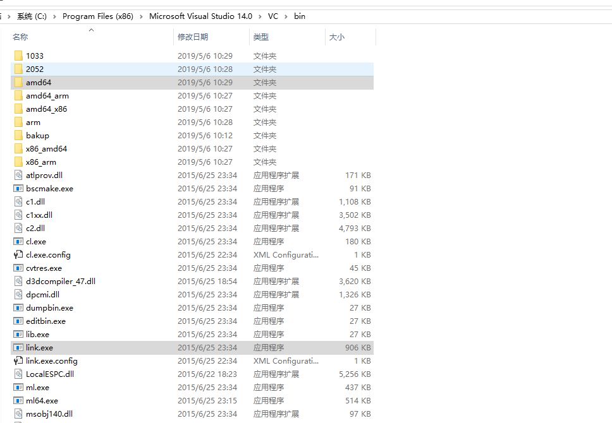
Task: Click the c1.dll file icon
Action: [x=18, y=201]
